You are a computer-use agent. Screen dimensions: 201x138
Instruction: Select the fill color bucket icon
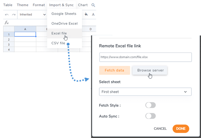[x=86, y=14]
